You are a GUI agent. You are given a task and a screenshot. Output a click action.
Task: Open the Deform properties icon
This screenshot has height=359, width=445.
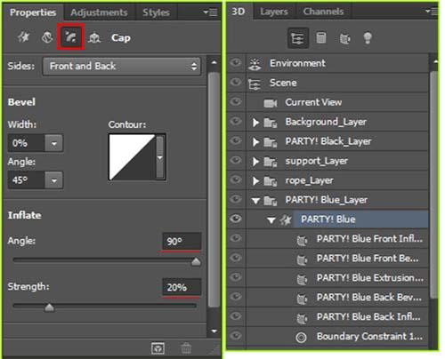click(47, 37)
